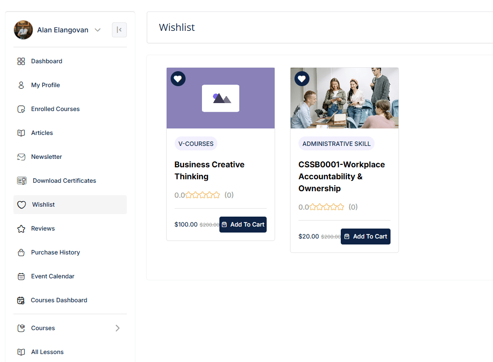Click the Event Calendar icon
The width and height of the screenshot is (493, 362).
click(x=21, y=276)
